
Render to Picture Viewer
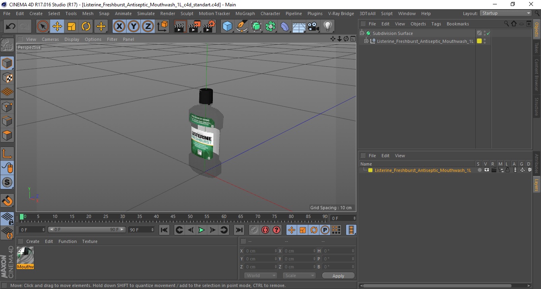[x=195, y=27]
